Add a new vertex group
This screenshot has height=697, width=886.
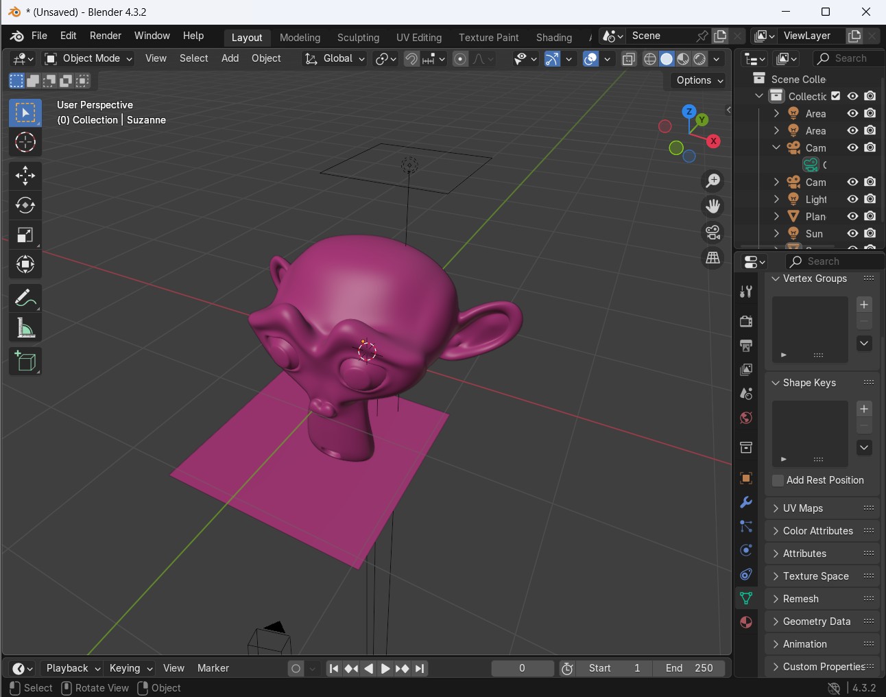click(x=864, y=305)
